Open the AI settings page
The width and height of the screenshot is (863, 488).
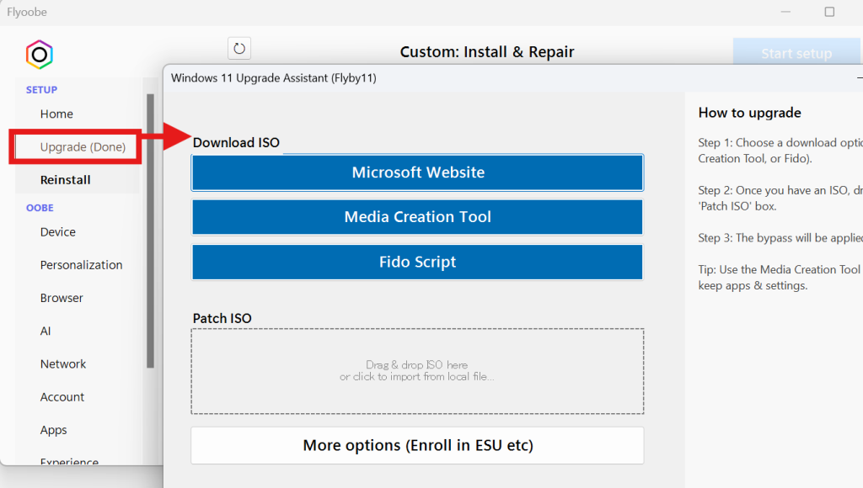click(x=46, y=331)
